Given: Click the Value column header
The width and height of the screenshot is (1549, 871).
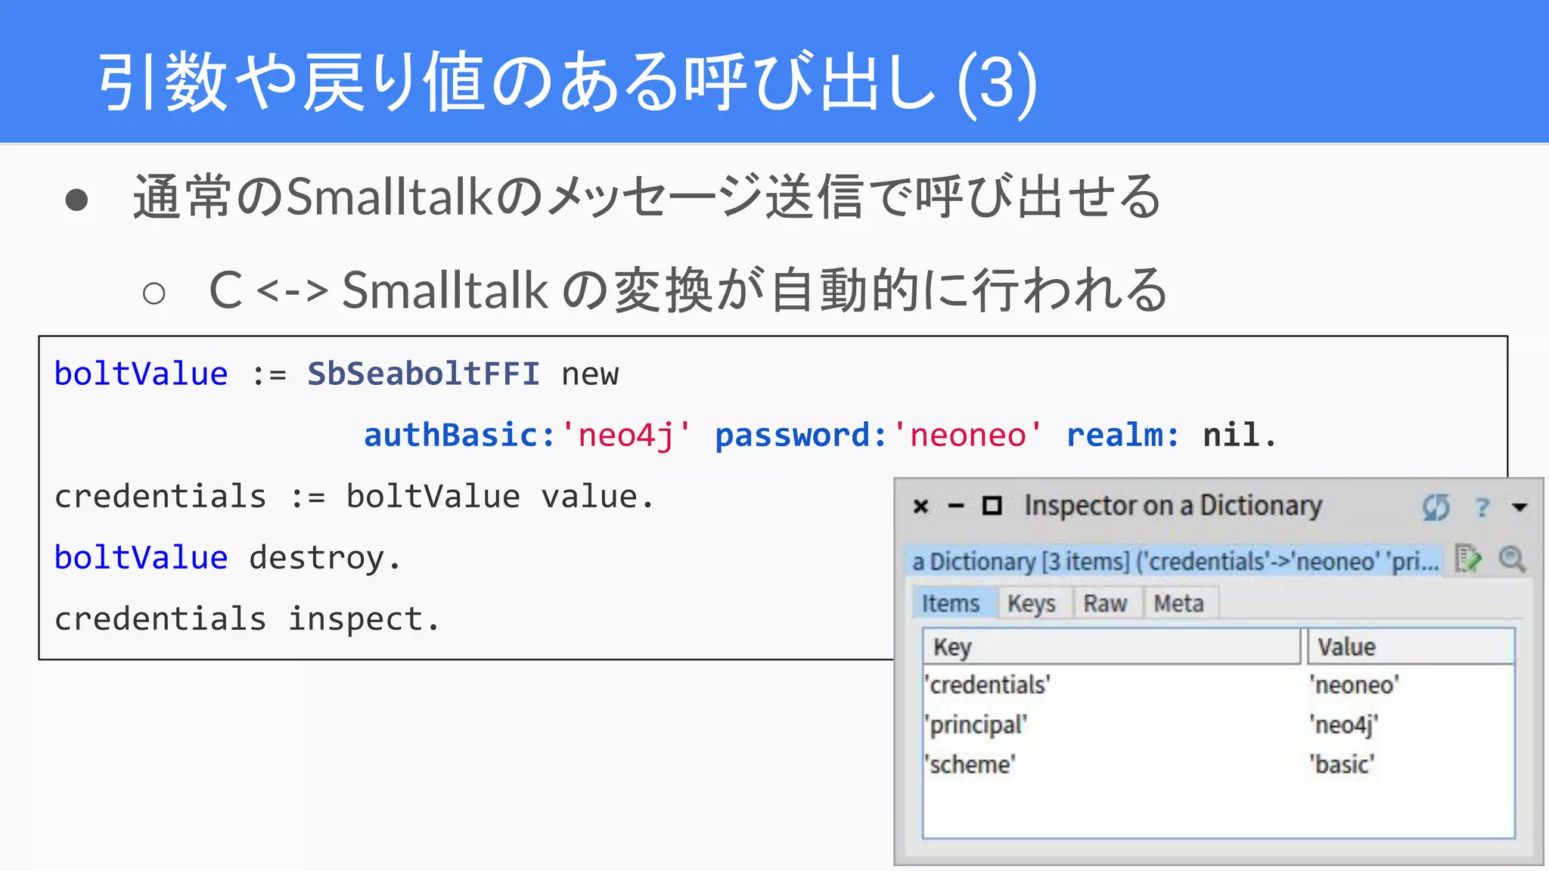Looking at the screenshot, I should tap(1411, 647).
